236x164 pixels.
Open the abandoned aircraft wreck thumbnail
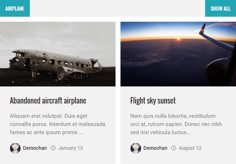(58, 54)
